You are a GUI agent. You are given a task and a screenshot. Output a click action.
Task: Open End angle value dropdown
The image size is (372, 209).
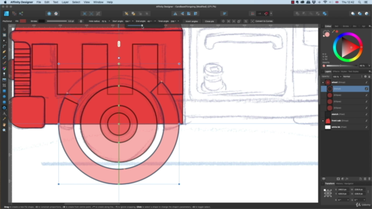[155, 21]
